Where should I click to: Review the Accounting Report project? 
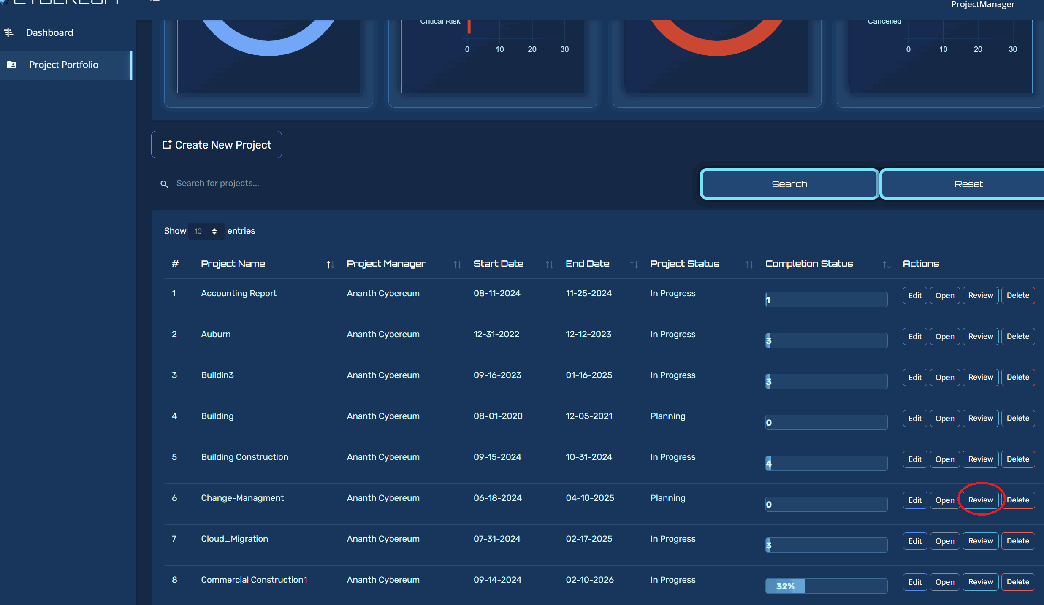(x=980, y=295)
